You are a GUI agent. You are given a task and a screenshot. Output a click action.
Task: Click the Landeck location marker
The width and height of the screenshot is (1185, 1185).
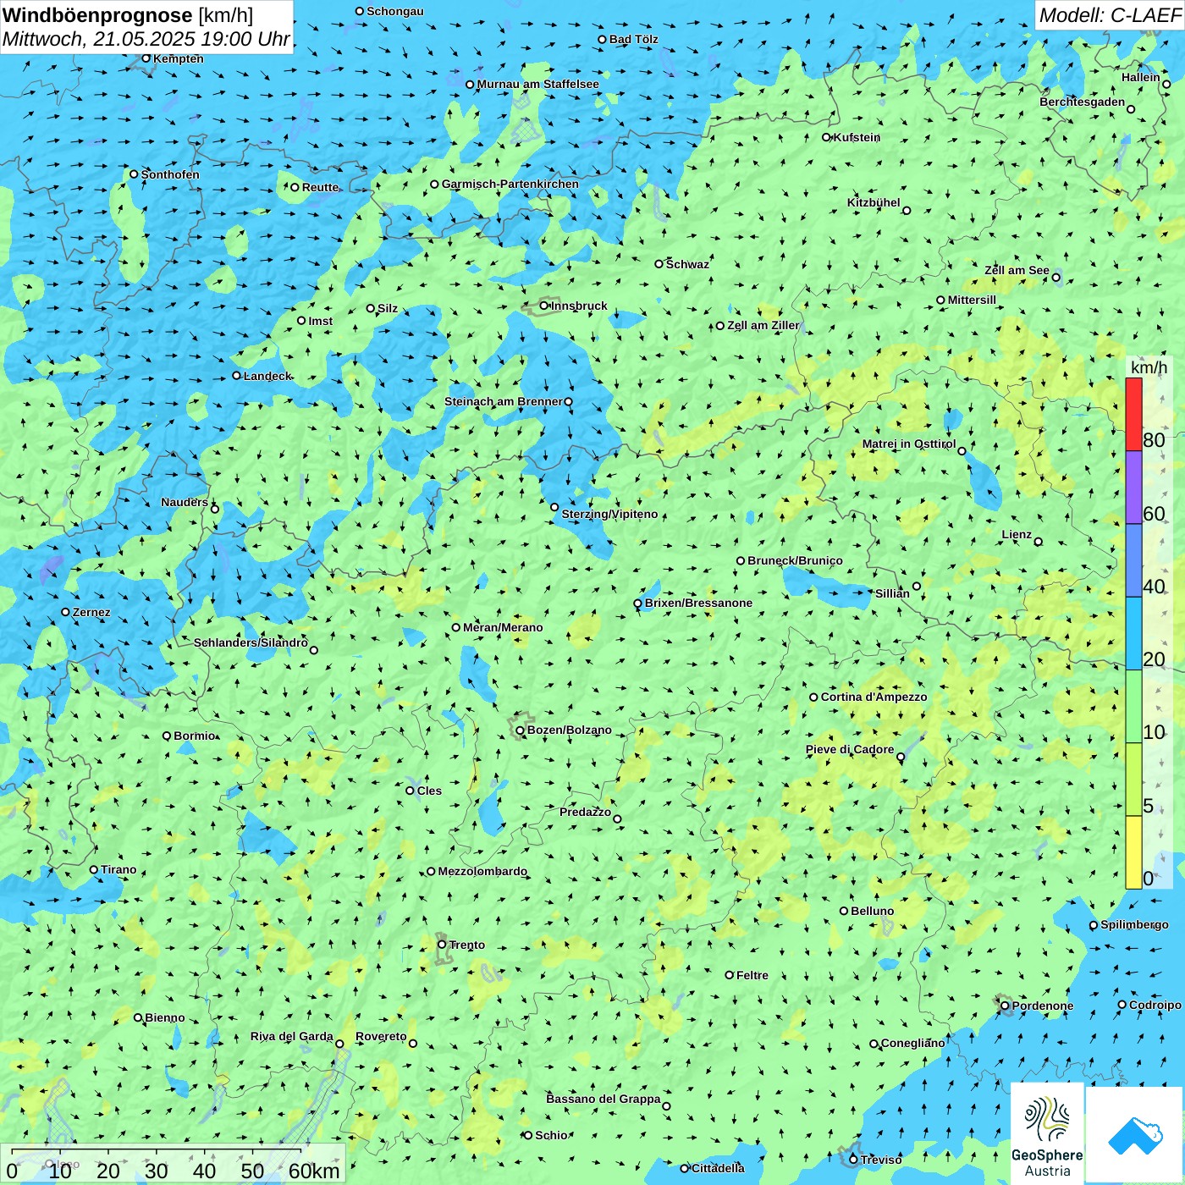[x=237, y=376]
